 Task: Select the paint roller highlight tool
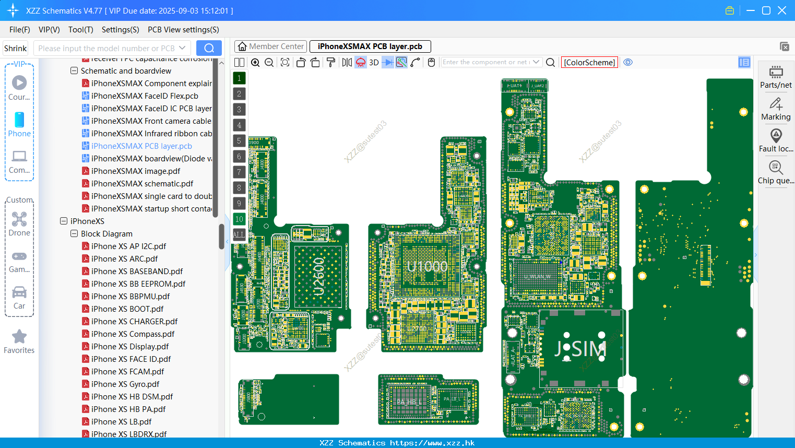(331, 63)
